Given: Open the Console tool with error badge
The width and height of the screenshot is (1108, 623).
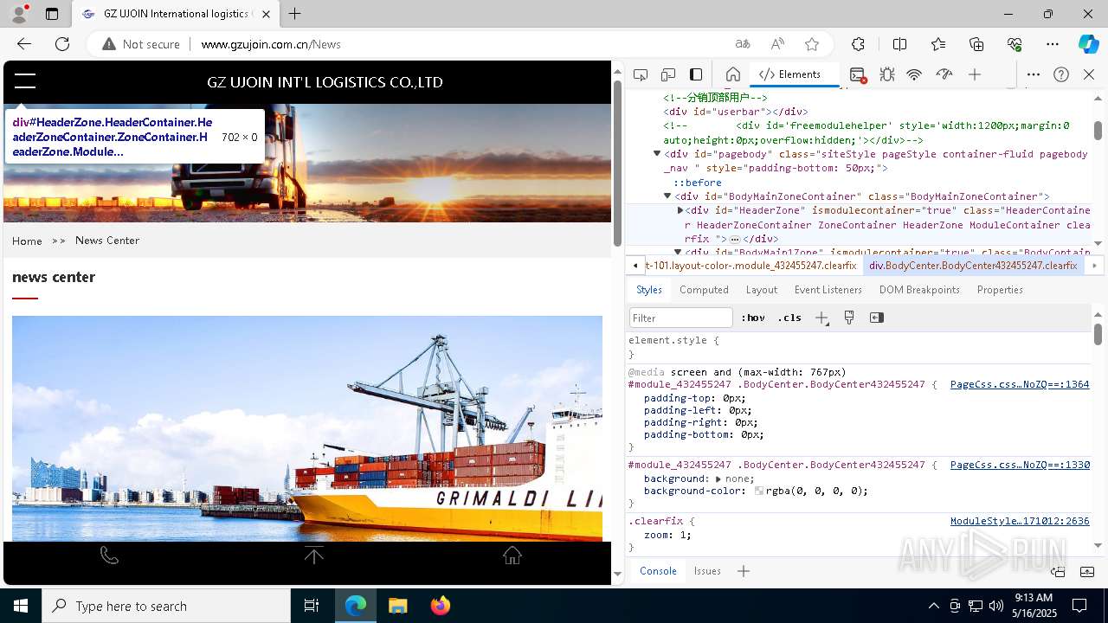Looking at the screenshot, I should tap(858, 75).
